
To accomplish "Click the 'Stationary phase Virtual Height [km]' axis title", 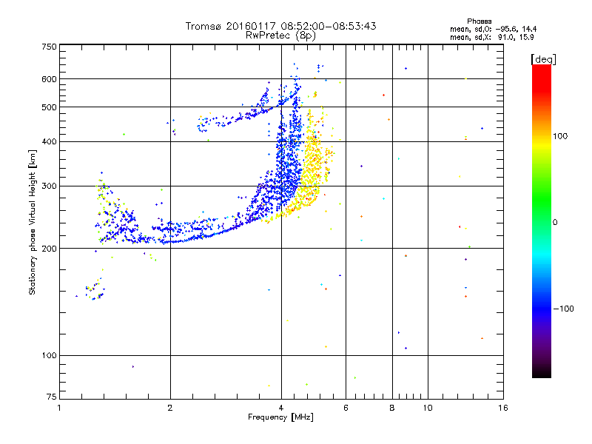I will [33, 222].
